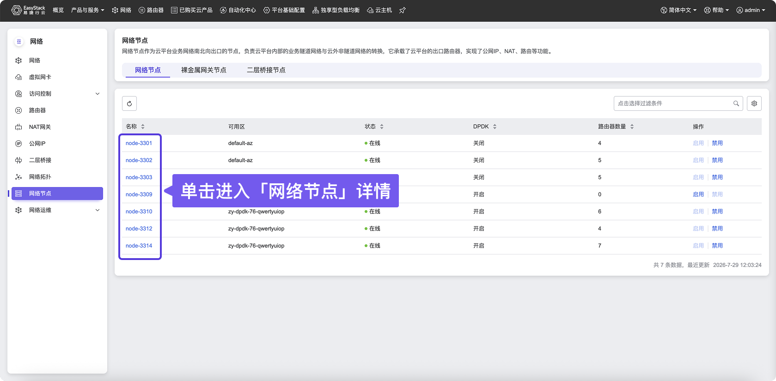Screen dimensions: 776x381
Task: Sort table by 名称 column
Action: 143,127
